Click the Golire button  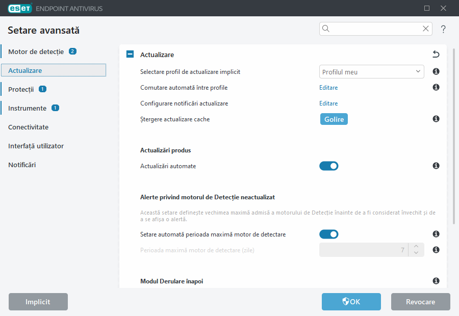(334, 119)
